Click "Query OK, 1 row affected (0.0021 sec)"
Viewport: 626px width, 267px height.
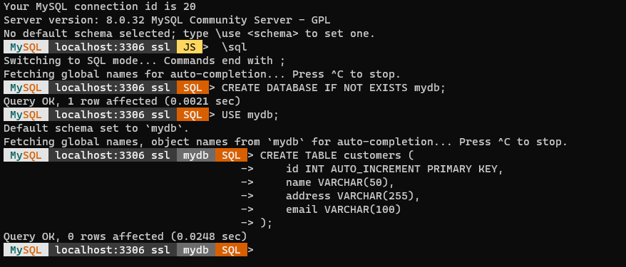122,101
